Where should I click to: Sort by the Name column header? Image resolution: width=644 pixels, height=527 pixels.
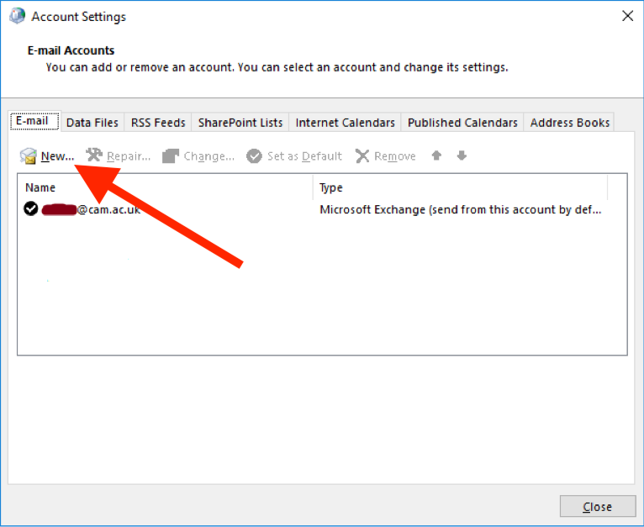(165, 187)
